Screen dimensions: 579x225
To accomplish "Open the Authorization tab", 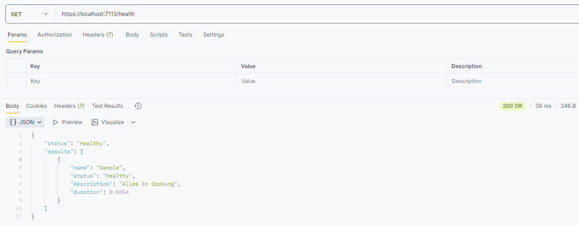I will (x=55, y=35).
